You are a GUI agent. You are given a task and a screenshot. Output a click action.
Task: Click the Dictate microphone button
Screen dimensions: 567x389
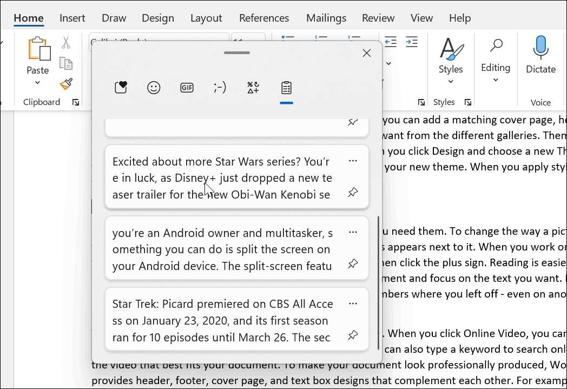click(x=540, y=55)
